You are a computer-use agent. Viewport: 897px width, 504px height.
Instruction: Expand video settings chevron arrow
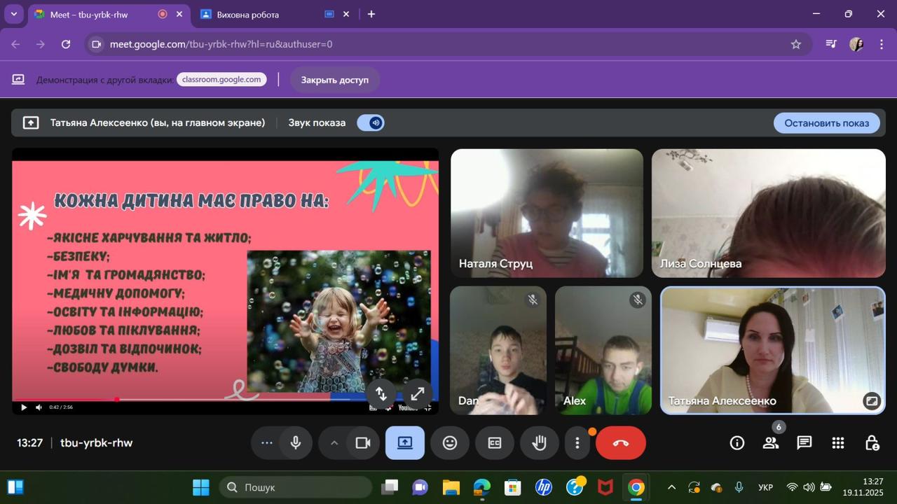[334, 442]
